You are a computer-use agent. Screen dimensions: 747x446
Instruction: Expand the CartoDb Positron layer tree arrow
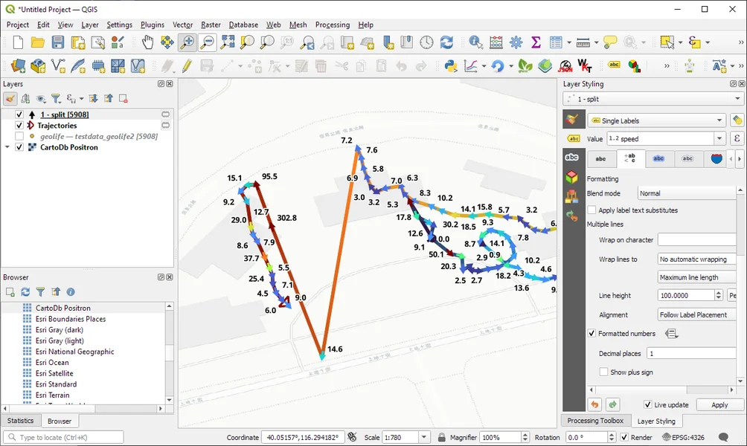pos(7,147)
